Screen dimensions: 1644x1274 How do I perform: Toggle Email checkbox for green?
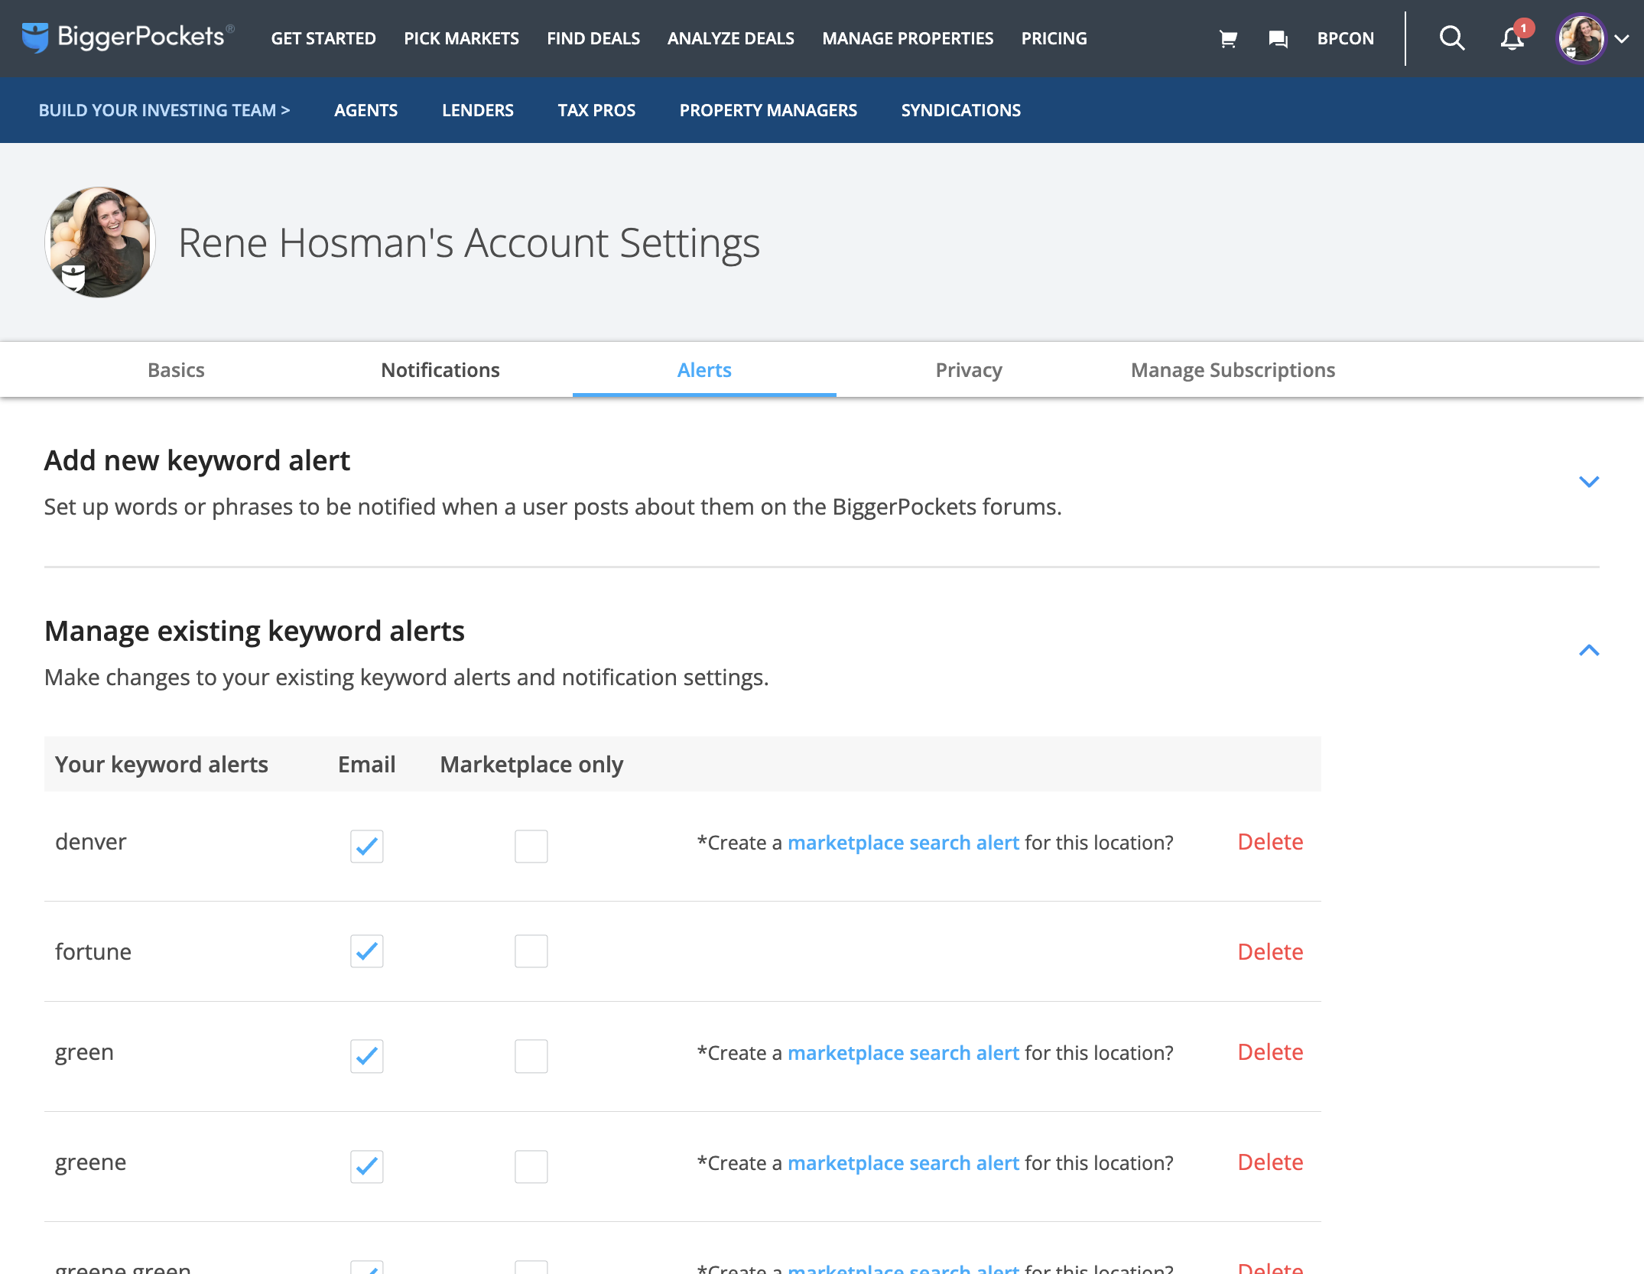(x=367, y=1056)
